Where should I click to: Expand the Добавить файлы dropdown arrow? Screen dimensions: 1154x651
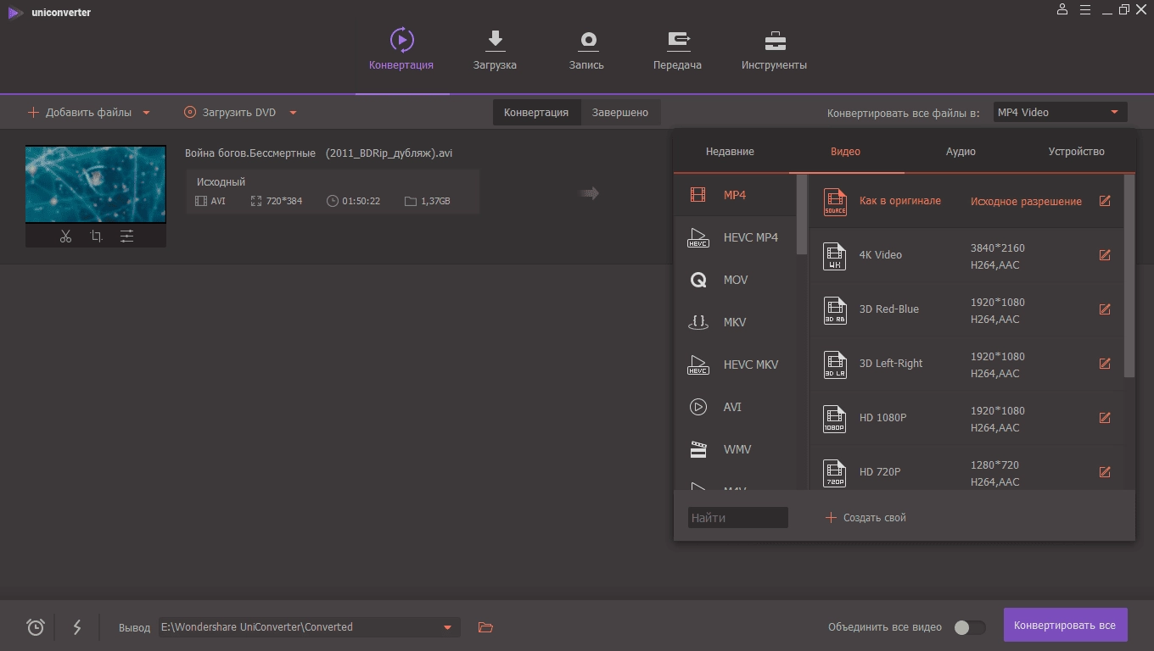146,113
